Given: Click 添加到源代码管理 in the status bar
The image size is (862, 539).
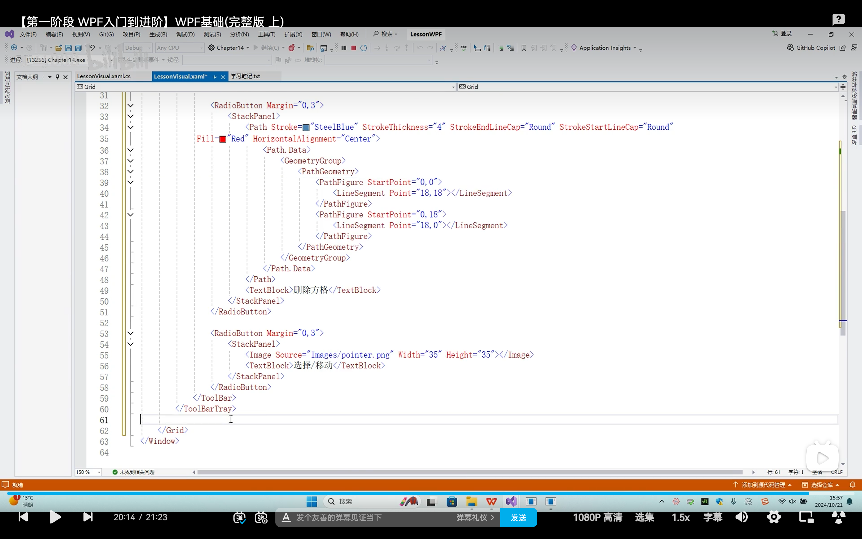Looking at the screenshot, I should pos(763,485).
